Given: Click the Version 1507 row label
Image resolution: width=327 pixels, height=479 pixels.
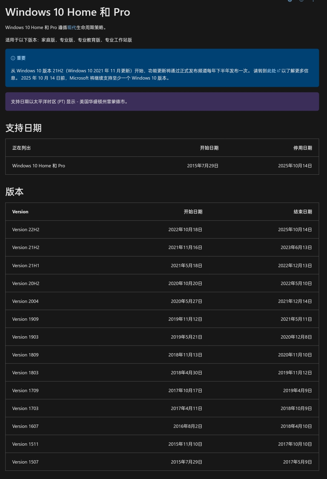Looking at the screenshot, I should pos(25,462).
